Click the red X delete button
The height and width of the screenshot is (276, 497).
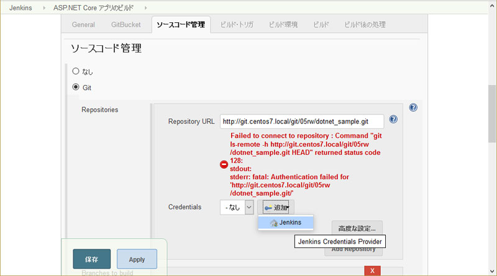coord(372,270)
